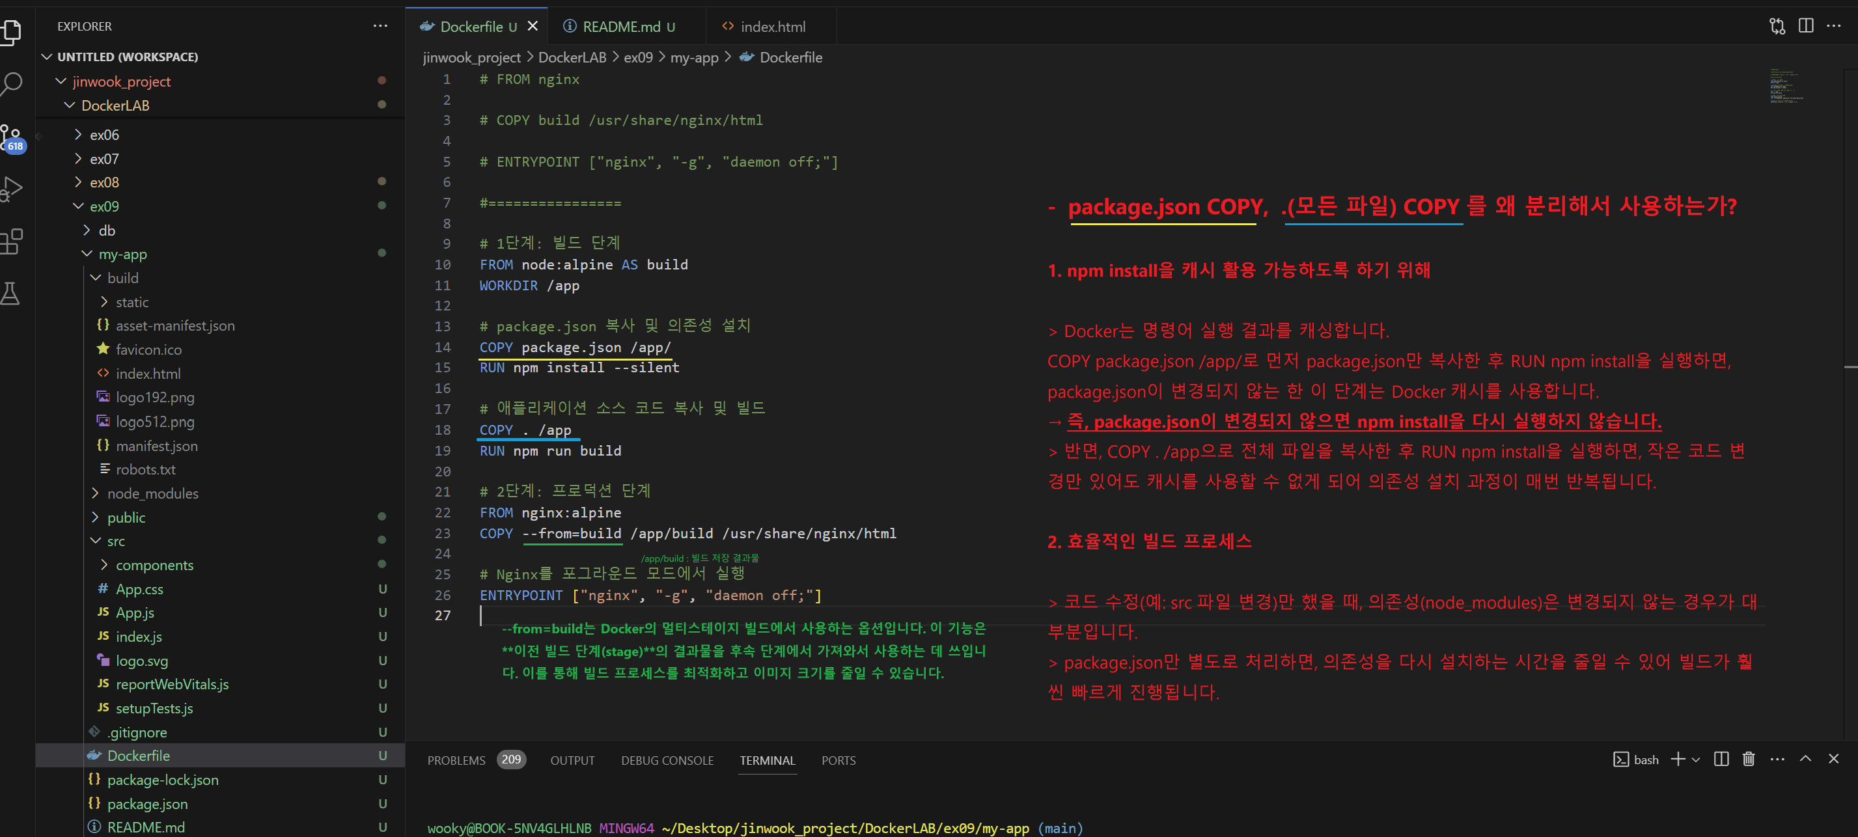The image size is (1858, 837).
Task: Switch to the README.md editor tab
Action: [620, 27]
